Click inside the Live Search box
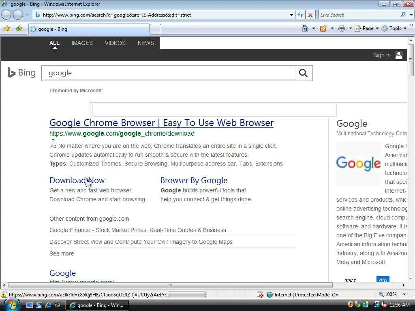This screenshot has width=415, height=311. [359, 15]
